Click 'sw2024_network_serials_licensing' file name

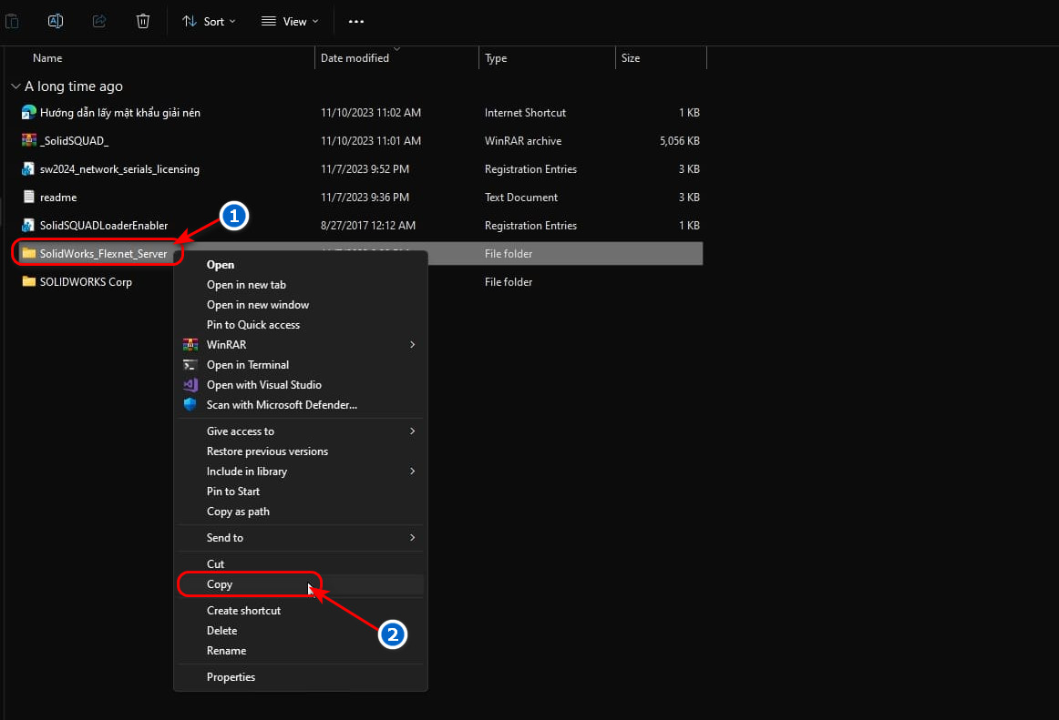coord(119,169)
